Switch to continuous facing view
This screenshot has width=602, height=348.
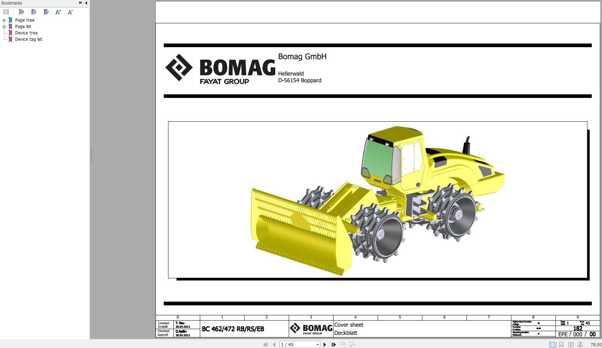click(x=580, y=344)
